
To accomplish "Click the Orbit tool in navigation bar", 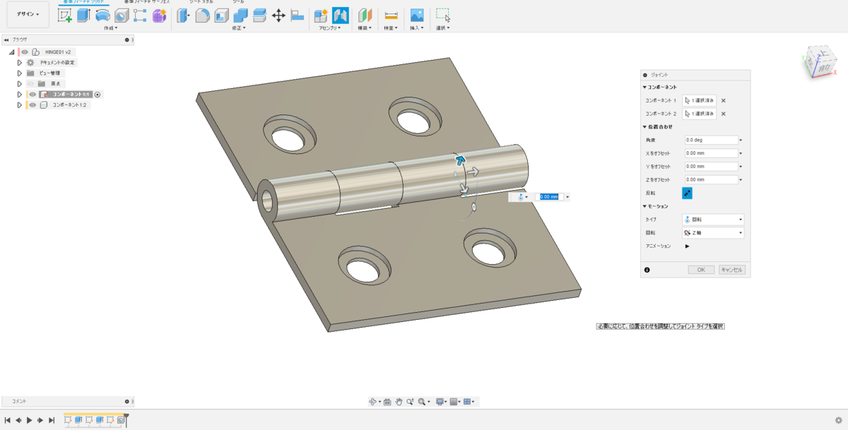I will (x=373, y=402).
